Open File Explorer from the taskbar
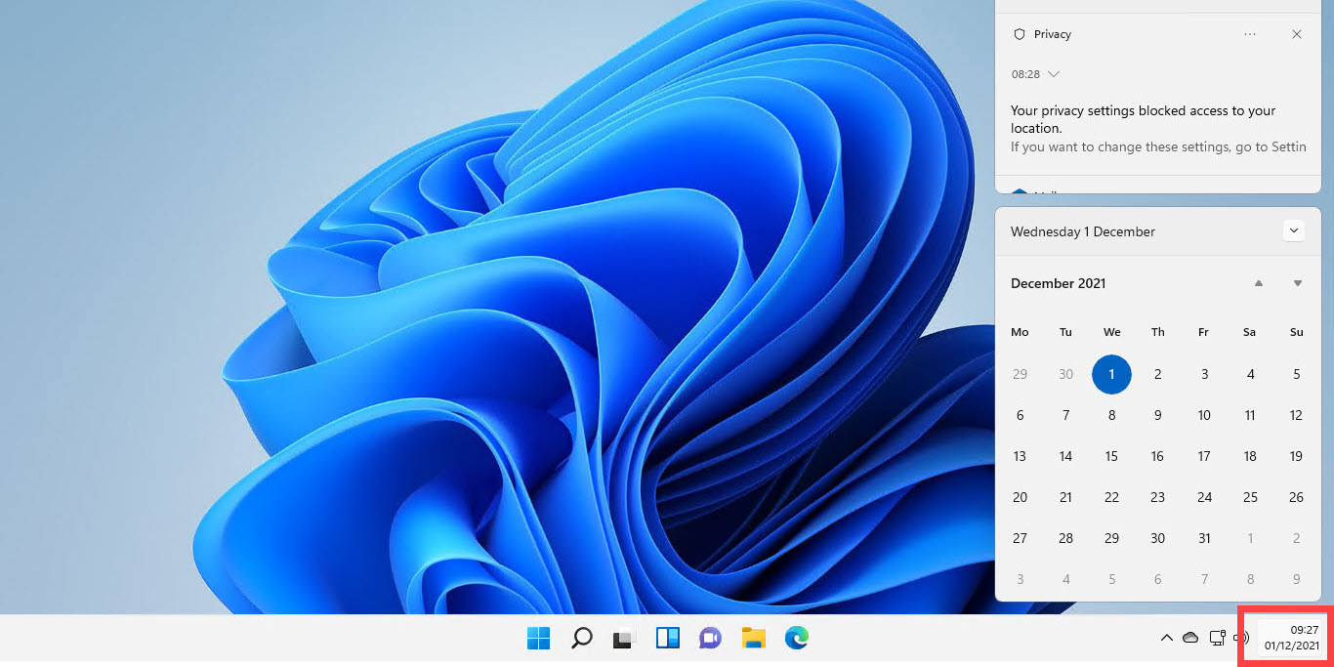 click(753, 638)
